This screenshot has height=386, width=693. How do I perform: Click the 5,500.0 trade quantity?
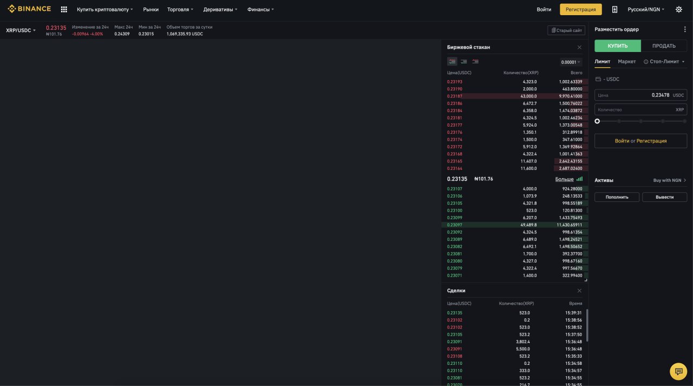pos(523,349)
